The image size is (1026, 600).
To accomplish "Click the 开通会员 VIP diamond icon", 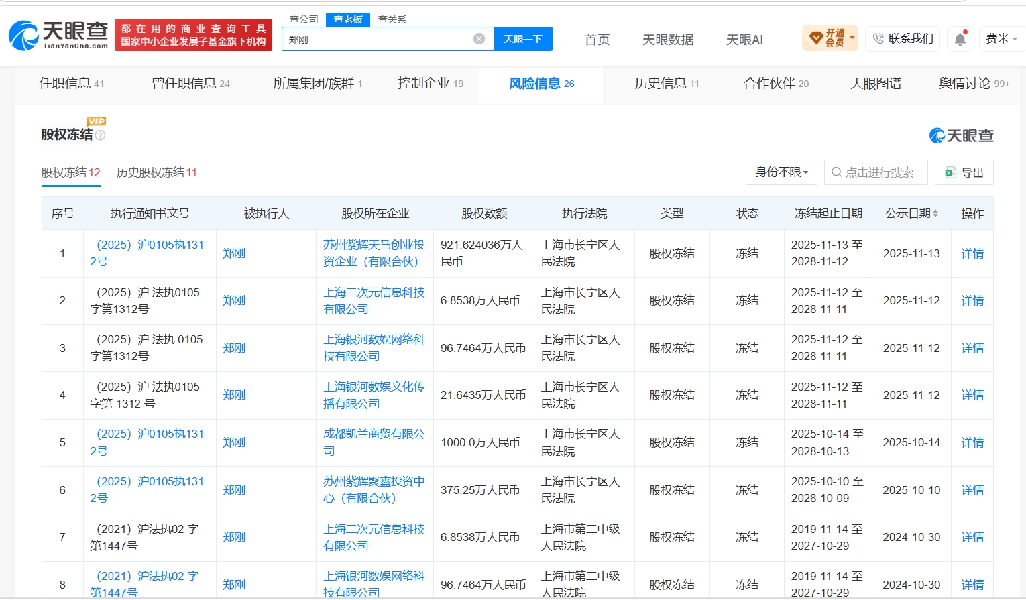I will pyautogui.click(x=816, y=38).
